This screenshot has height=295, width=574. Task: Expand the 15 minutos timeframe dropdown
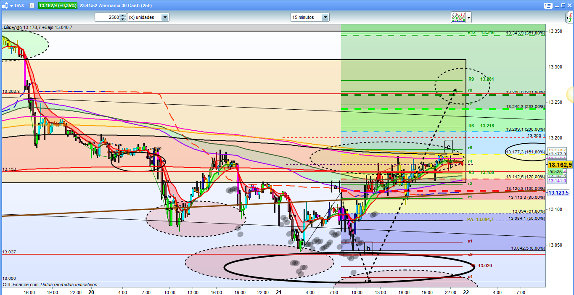pos(325,17)
